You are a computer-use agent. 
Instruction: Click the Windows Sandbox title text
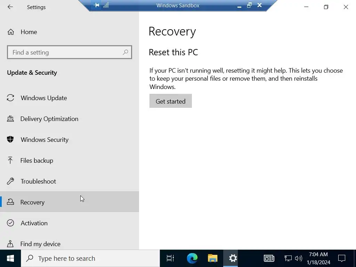[178, 6]
